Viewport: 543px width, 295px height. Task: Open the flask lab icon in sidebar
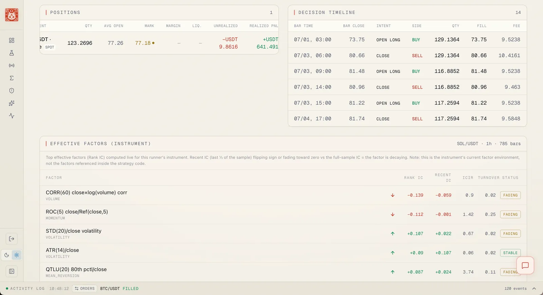click(x=12, y=53)
